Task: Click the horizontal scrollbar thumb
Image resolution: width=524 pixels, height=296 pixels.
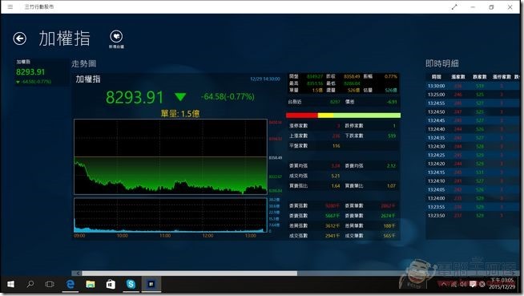Action: tap(189, 274)
